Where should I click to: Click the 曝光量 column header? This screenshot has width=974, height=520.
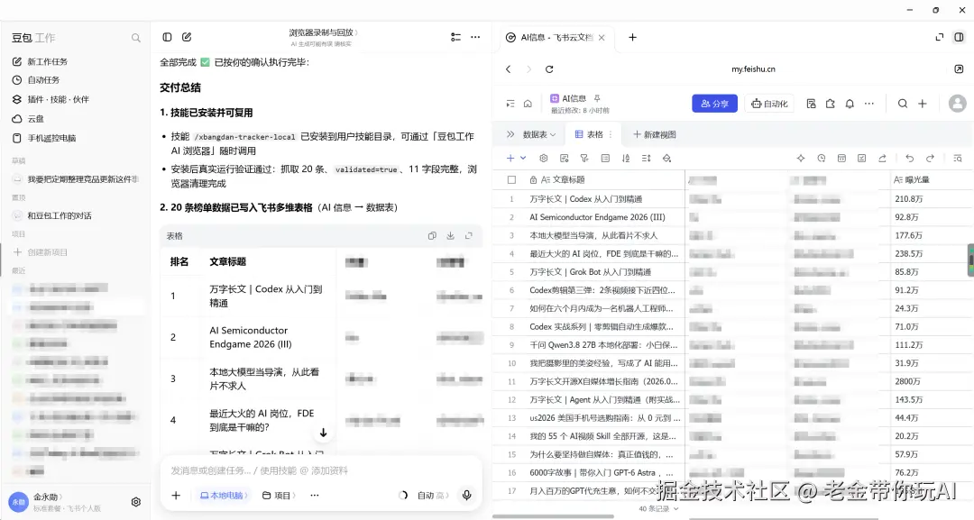931,180
